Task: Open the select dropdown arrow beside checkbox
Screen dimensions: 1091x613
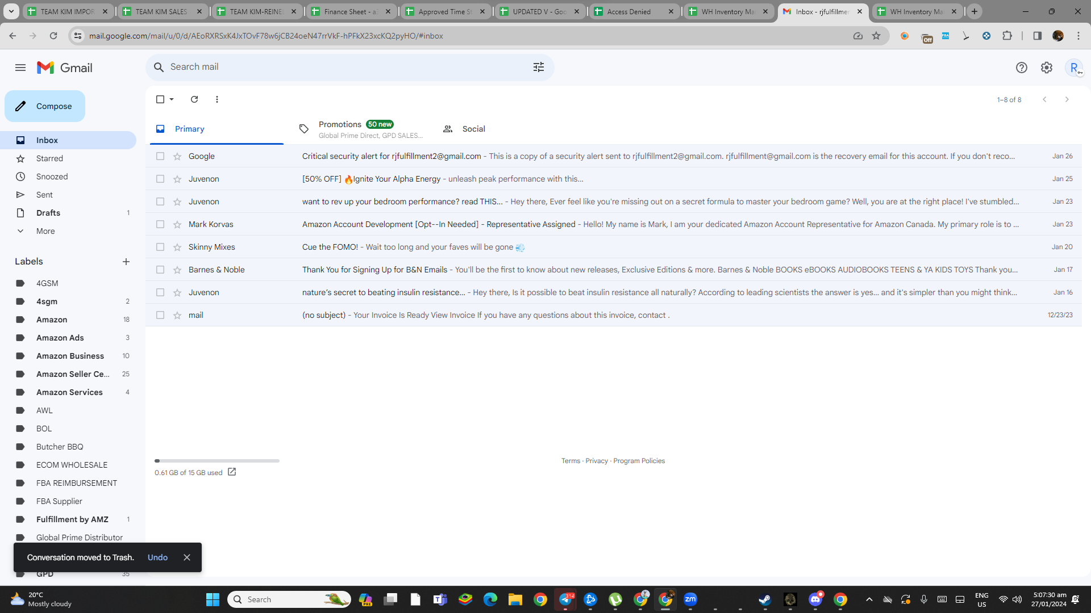Action: pos(172,99)
